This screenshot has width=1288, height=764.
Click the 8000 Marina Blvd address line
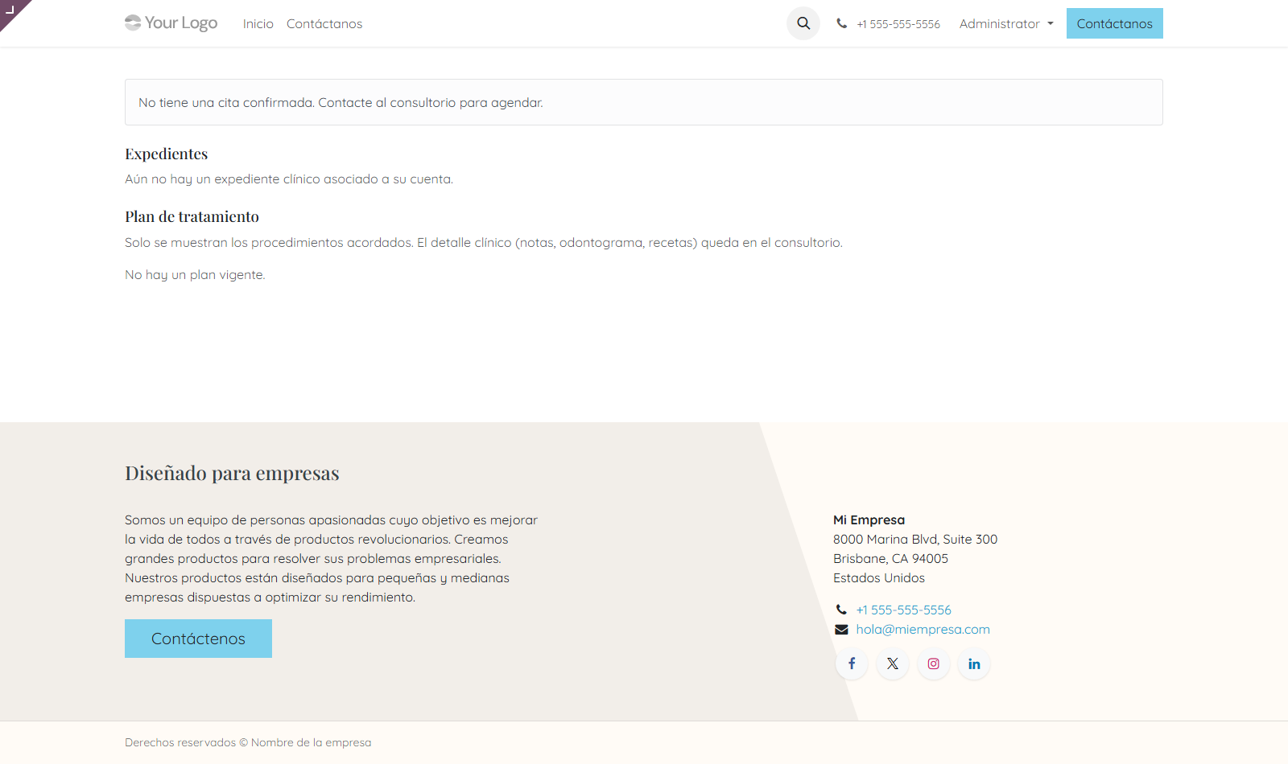(915, 540)
